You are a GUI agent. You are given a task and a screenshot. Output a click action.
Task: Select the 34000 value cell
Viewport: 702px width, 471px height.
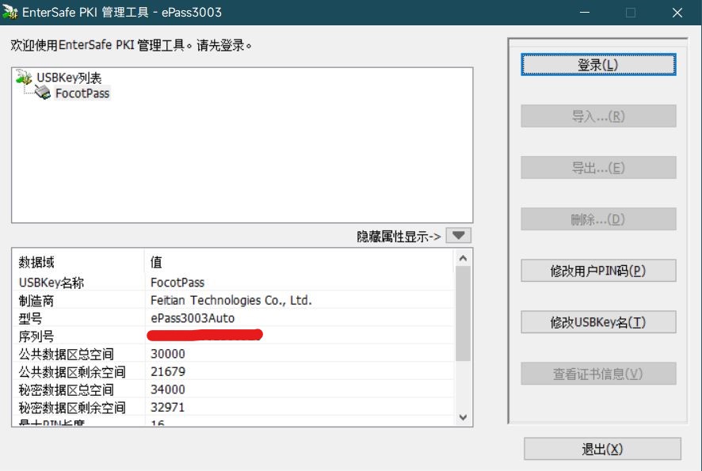[x=168, y=389]
